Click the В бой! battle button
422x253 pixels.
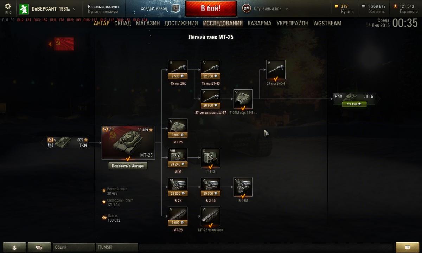click(x=211, y=9)
